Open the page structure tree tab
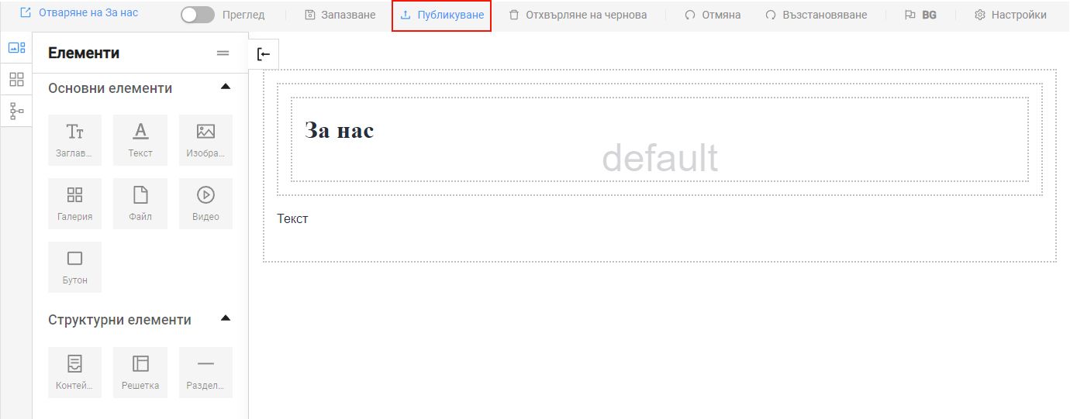1070x419 pixels. [16, 112]
